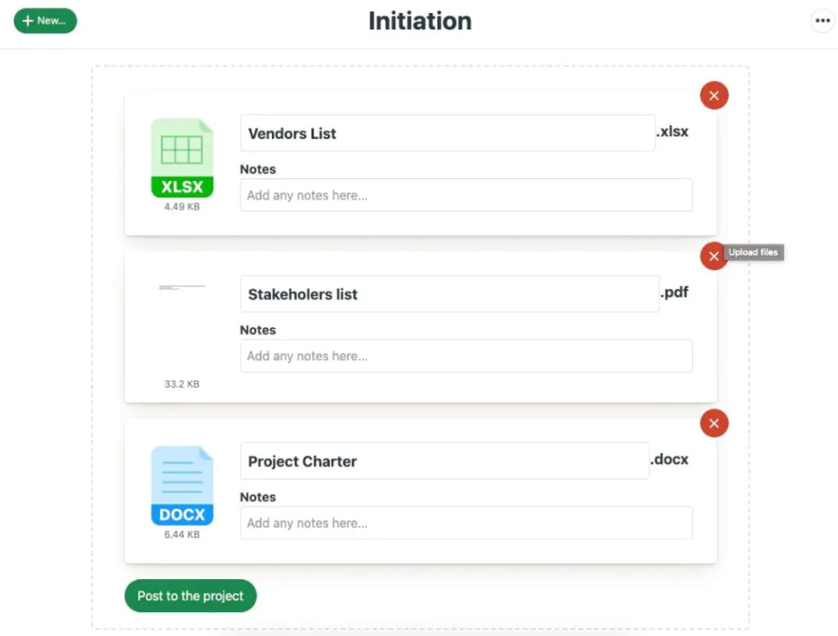Open the ellipsis options menu top right
The width and height of the screenshot is (838, 636).
821,20
